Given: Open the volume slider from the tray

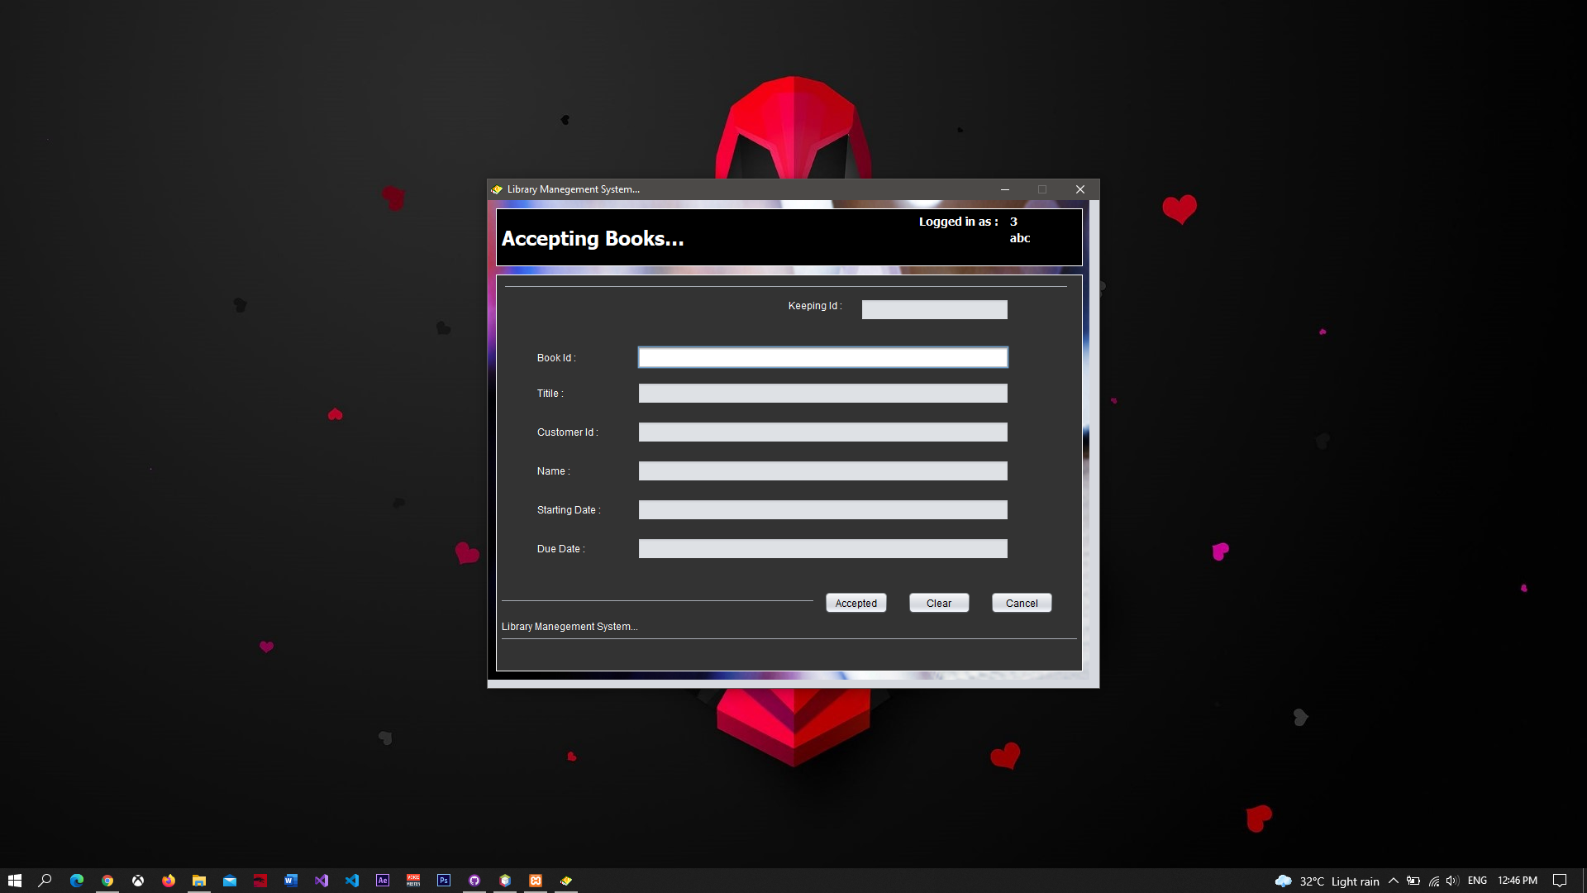Looking at the screenshot, I should (1452, 881).
